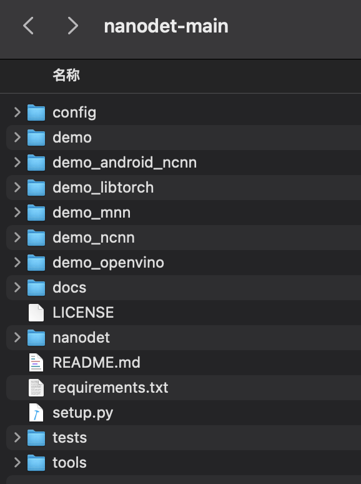The image size is (361, 484).
Task: Select the LICENSE blank file icon
Action: point(36,313)
